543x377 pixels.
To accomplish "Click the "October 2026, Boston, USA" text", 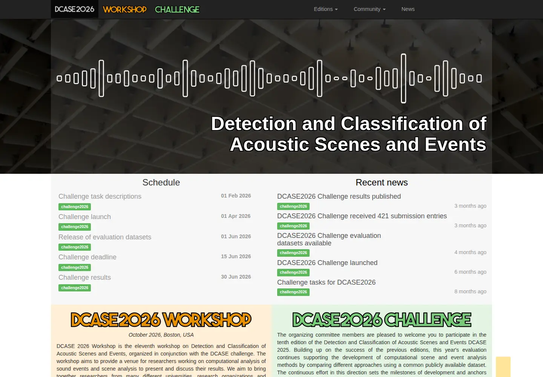I will [161, 335].
